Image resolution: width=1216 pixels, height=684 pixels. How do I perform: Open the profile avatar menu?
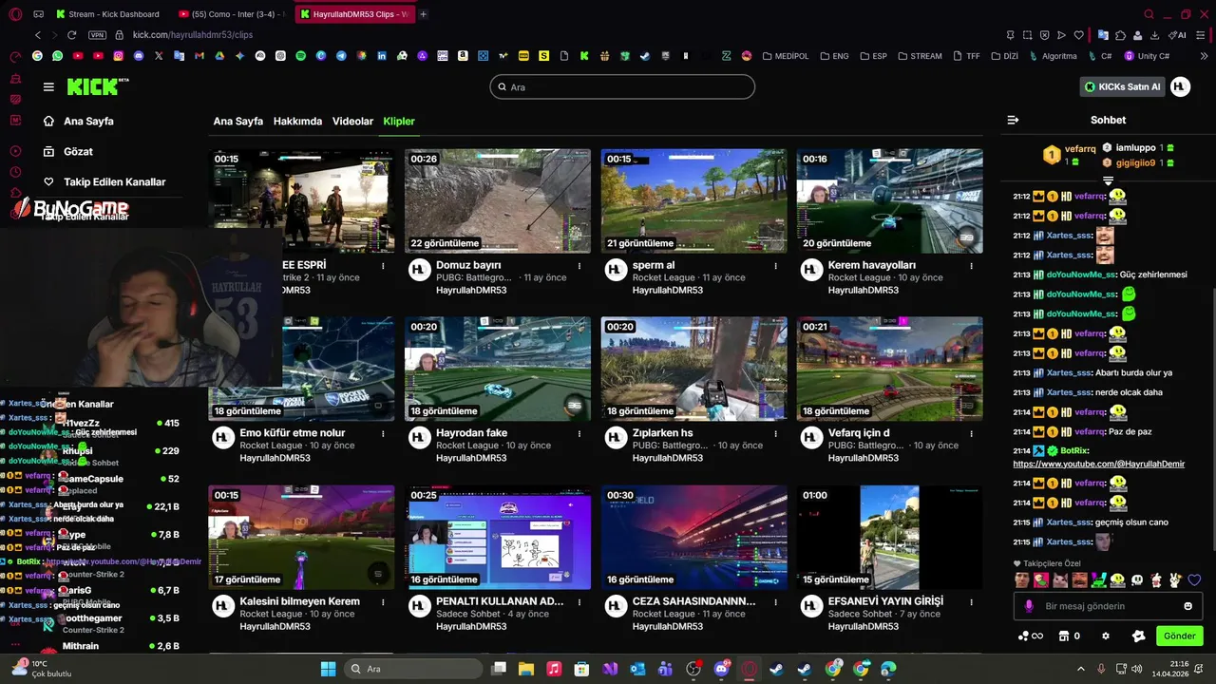[1180, 86]
